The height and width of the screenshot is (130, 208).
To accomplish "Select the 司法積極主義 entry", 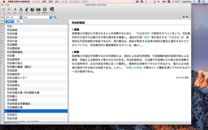I will [36, 107].
